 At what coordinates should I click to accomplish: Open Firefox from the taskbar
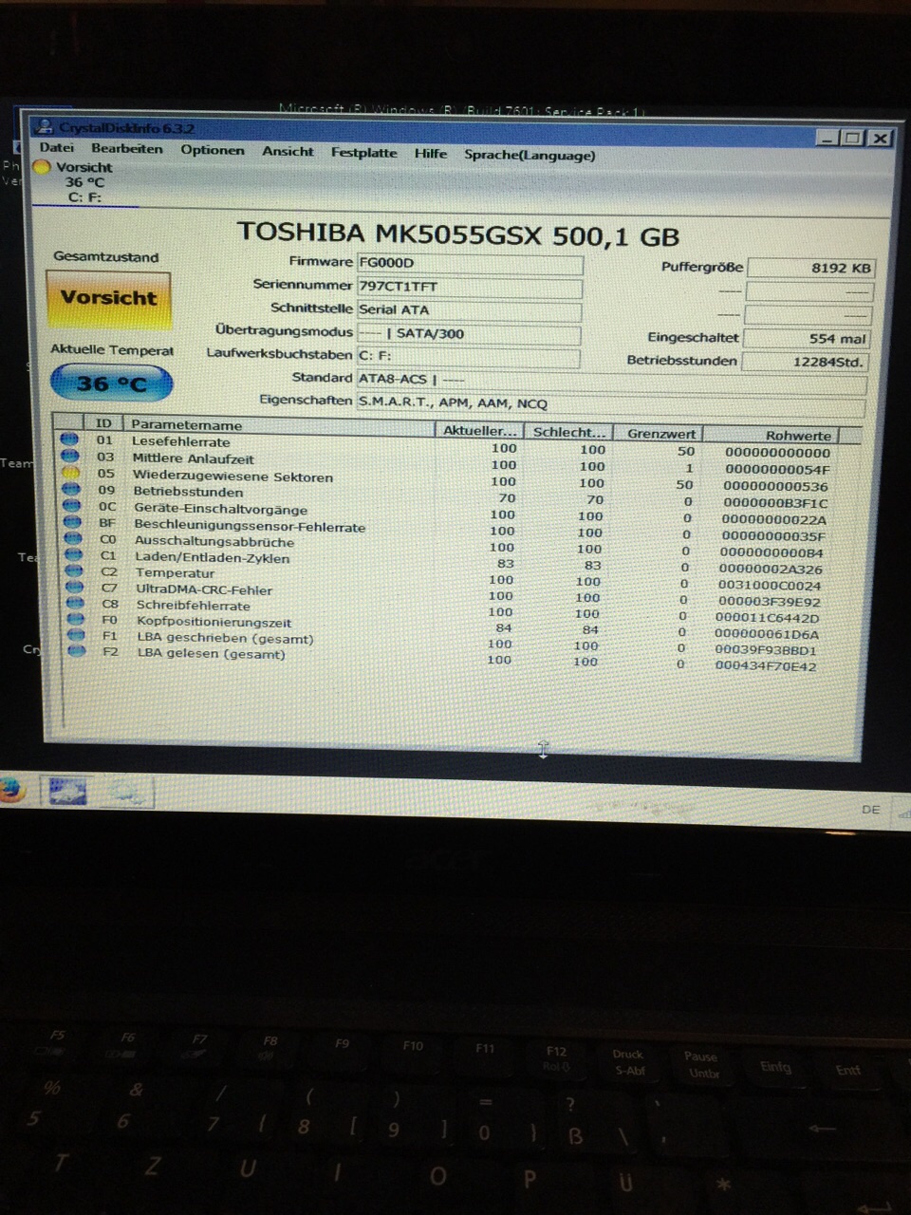(10, 790)
